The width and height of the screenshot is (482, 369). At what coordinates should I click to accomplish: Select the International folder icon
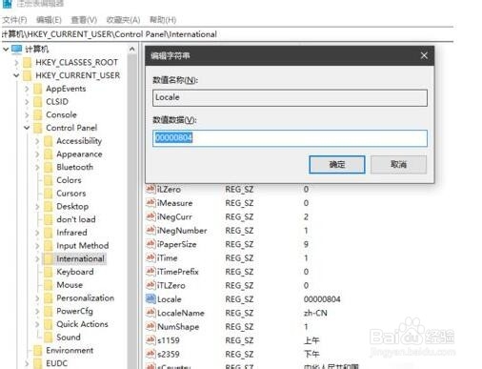pyautogui.click(x=49, y=258)
